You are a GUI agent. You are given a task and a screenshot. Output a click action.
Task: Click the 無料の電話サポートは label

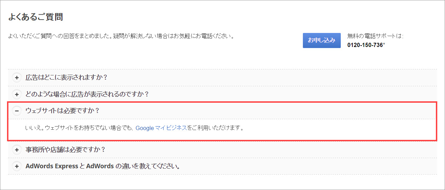point(375,36)
